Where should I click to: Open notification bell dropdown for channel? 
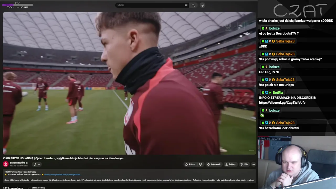click(36, 164)
